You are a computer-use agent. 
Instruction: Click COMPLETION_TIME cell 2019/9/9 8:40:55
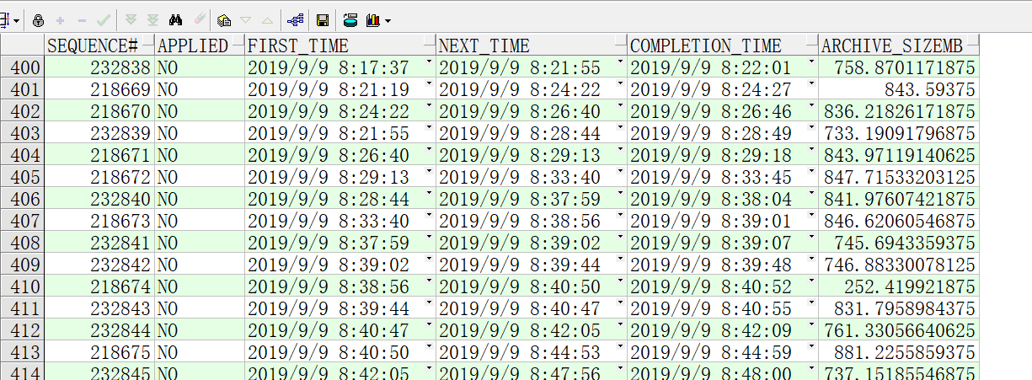pyautogui.click(x=723, y=308)
